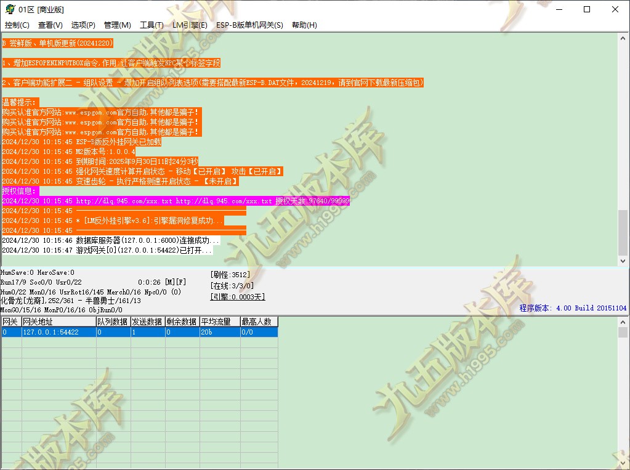Screen dimensions: 630x470
Task: Open the 选项(P) menu
Action: click(83, 25)
